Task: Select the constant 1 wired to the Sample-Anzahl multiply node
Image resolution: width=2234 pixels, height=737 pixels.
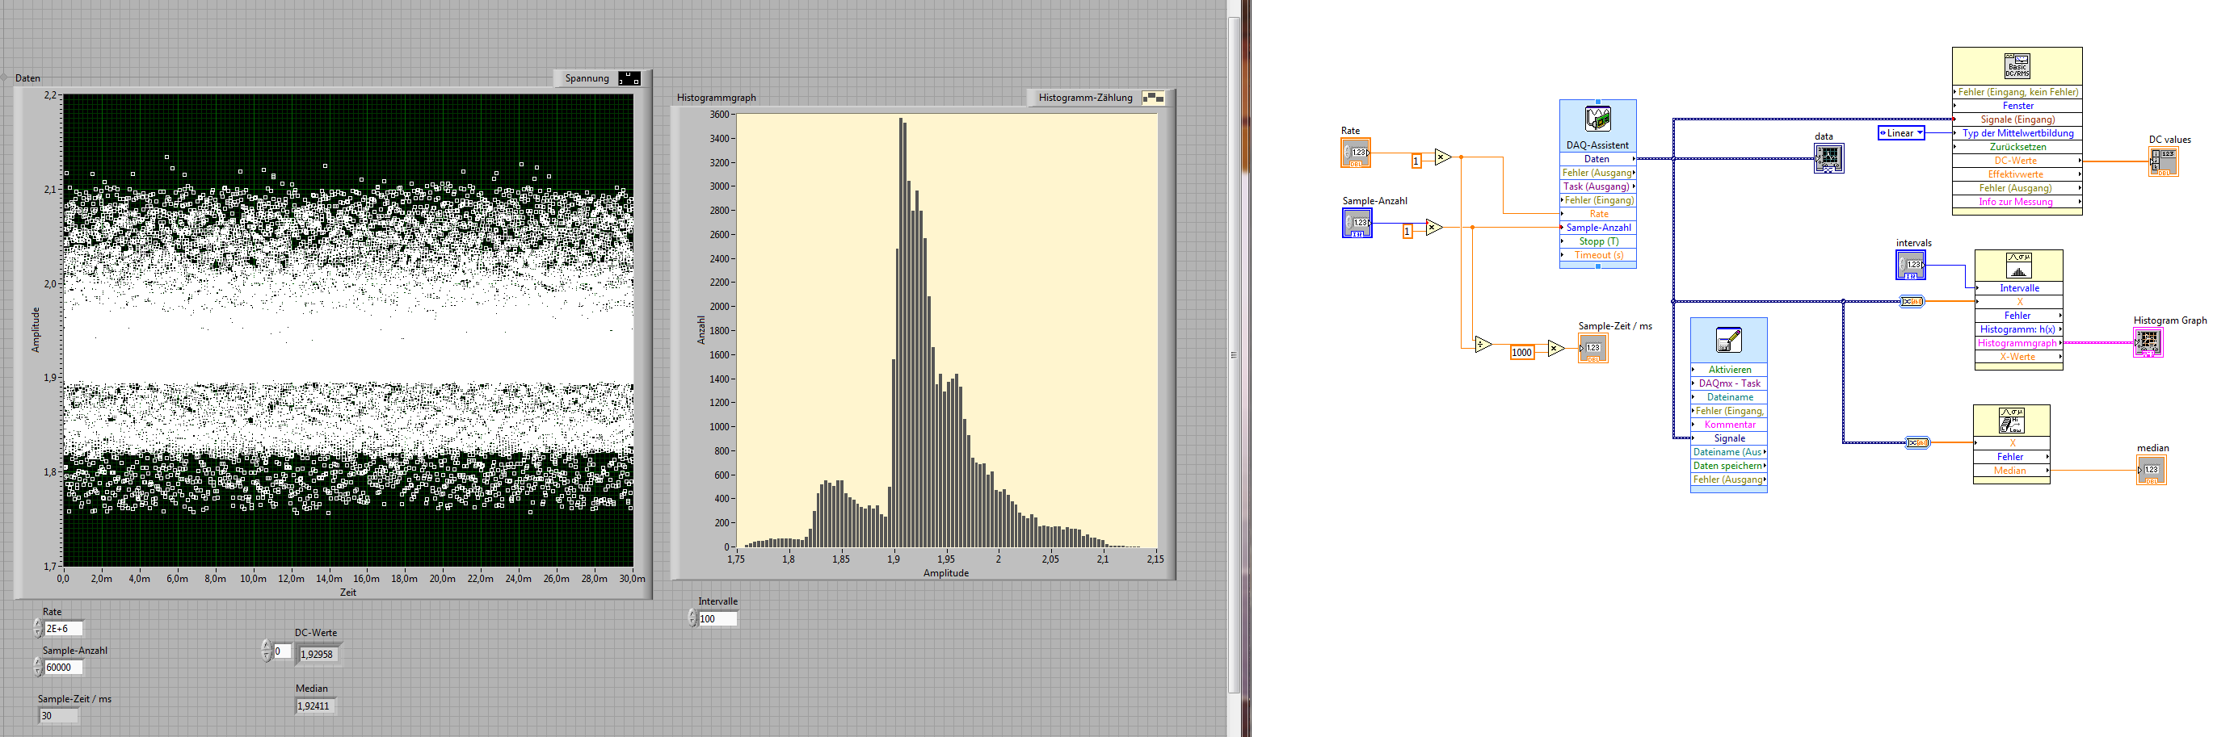Action: [x=1407, y=231]
